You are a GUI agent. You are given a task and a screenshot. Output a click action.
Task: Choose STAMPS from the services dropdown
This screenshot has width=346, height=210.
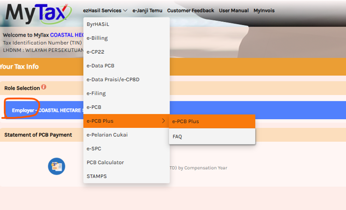(x=126, y=176)
